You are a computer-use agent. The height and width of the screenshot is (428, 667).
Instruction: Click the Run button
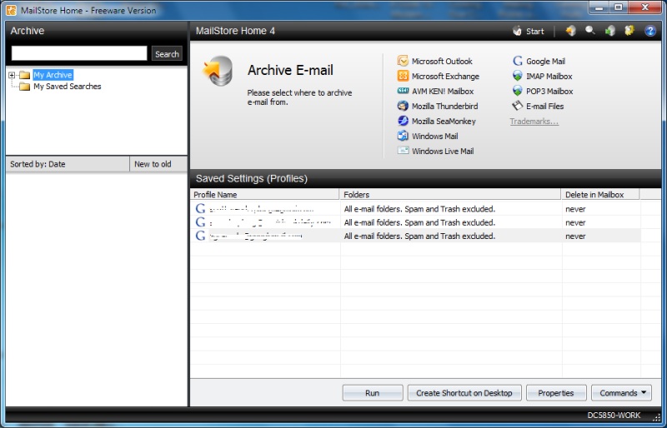[x=372, y=393]
